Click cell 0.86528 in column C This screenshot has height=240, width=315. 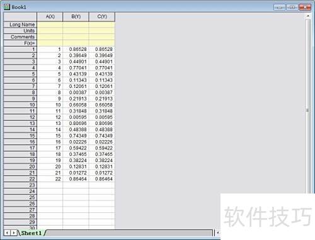point(102,49)
